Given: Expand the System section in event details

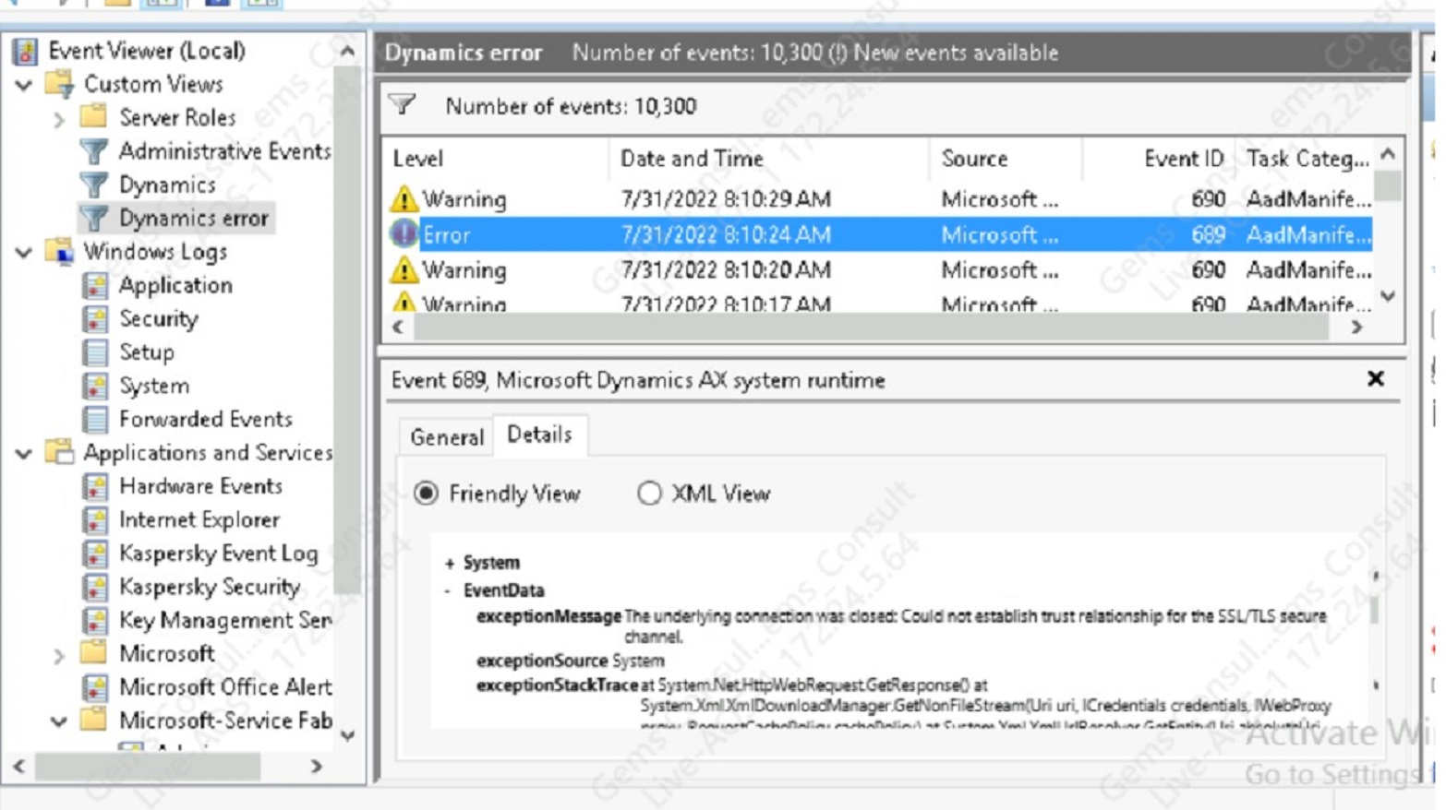Looking at the screenshot, I should [450, 563].
